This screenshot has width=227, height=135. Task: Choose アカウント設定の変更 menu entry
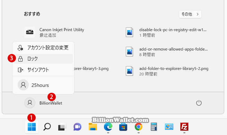click(x=43, y=48)
